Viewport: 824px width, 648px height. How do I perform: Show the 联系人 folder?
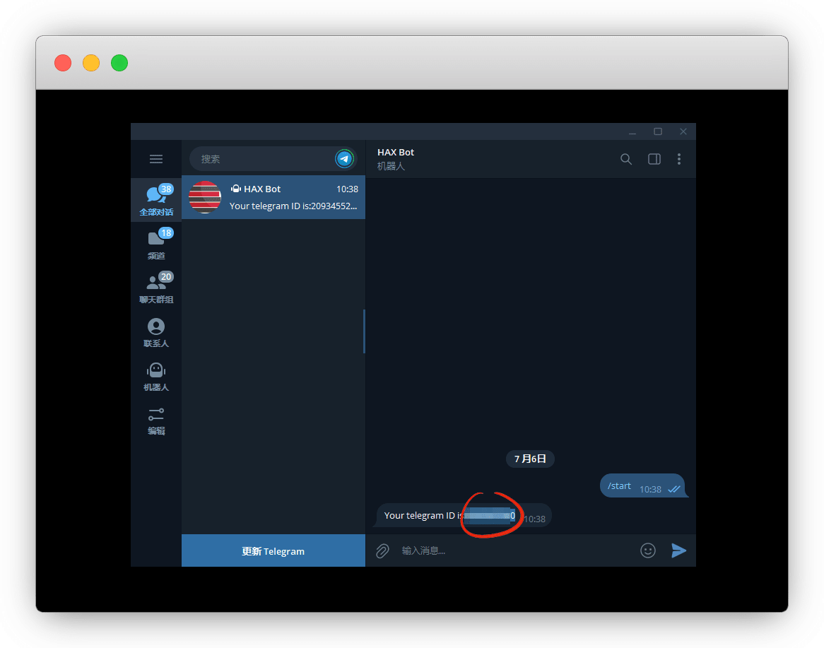[x=156, y=331]
